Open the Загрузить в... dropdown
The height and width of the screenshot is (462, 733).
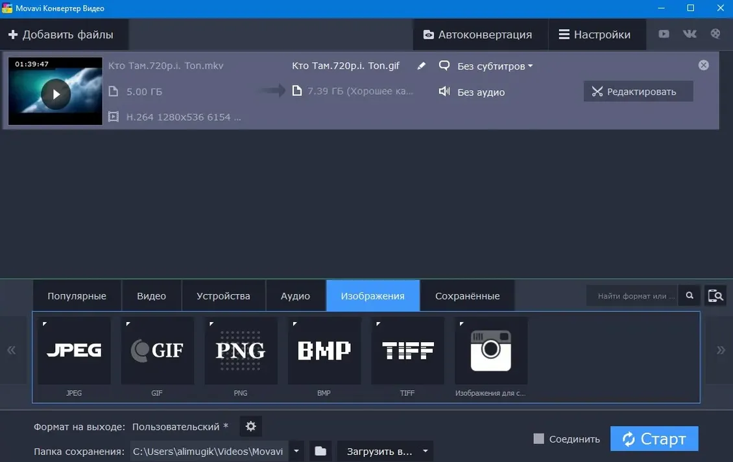point(385,451)
